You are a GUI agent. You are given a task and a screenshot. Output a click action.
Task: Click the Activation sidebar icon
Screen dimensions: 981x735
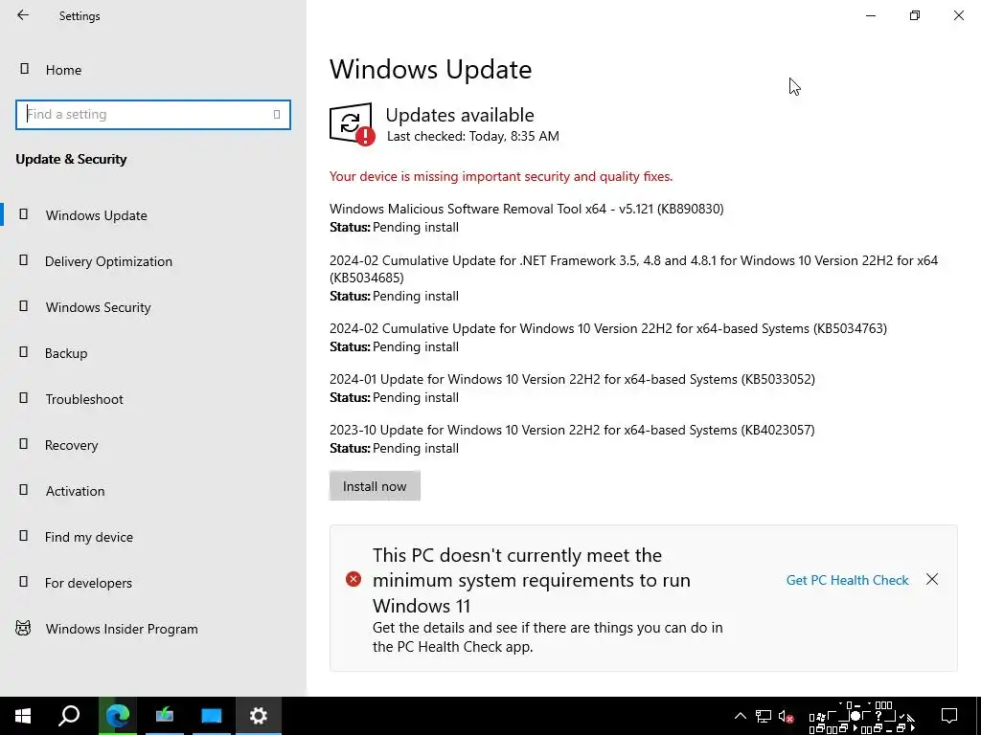click(24, 490)
